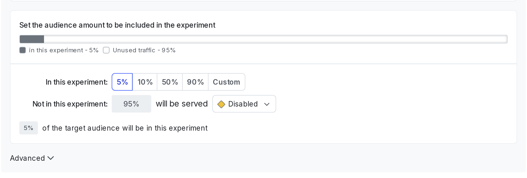Viewport: 527px width, 178px height.
Task: Click the gray 'in this experiment' legend swatch
Action: 23,50
